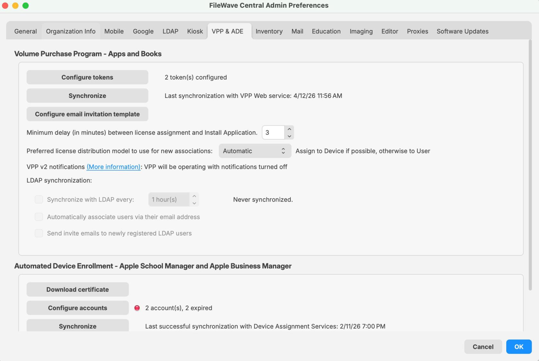The width and height of the screenshot is (539, 361).
Task: Switch to the General tab
Action: (25, 31)
